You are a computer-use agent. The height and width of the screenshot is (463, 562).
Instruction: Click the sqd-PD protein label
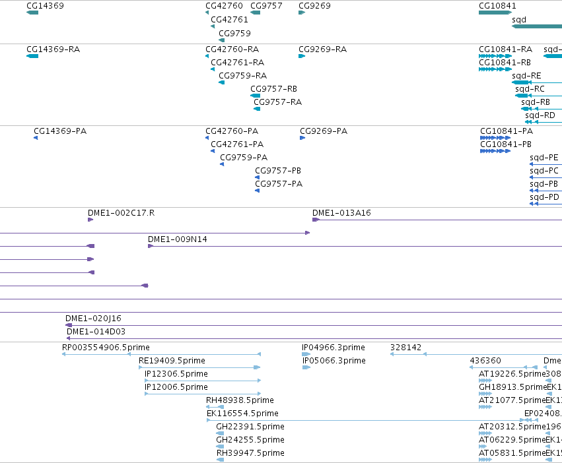pos(544,197)
